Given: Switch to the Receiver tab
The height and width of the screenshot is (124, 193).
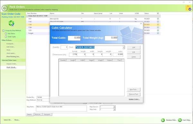Looking at the screenshot, I should point(38,114).
